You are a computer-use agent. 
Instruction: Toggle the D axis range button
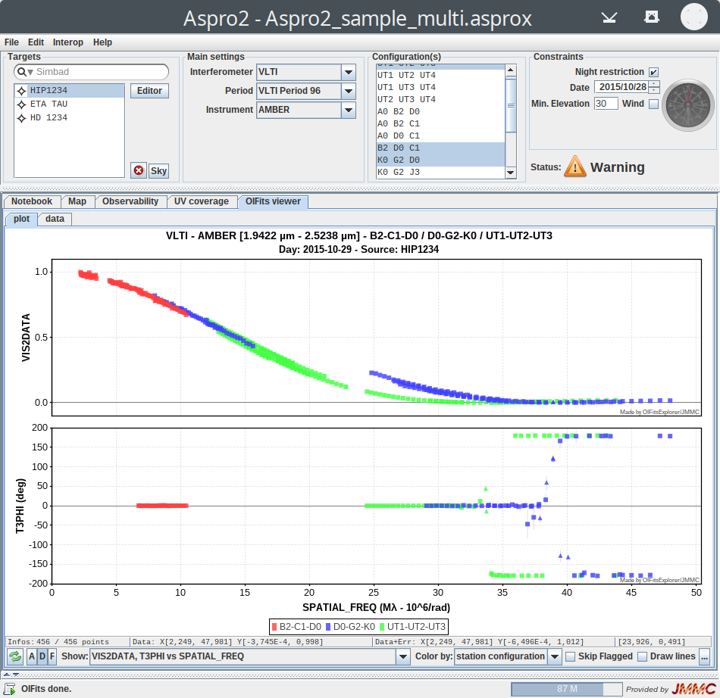coord(42,656)
